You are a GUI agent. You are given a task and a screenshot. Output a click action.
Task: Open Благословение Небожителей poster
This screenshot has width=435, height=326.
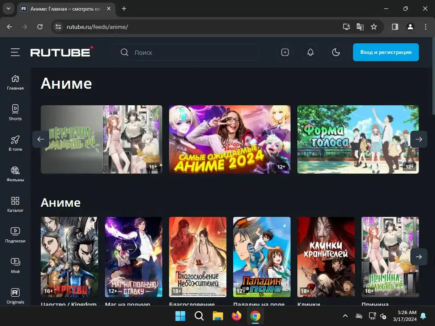[x=198, y=257]
